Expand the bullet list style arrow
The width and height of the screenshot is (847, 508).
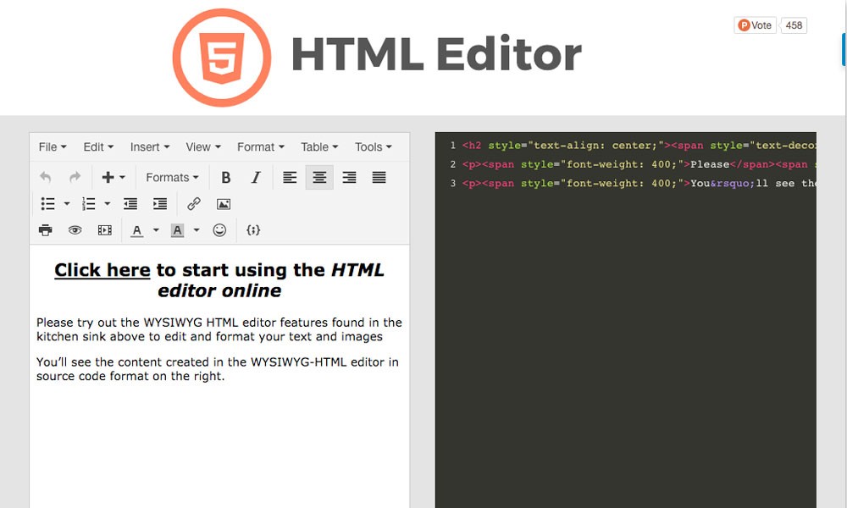[67, 204]
